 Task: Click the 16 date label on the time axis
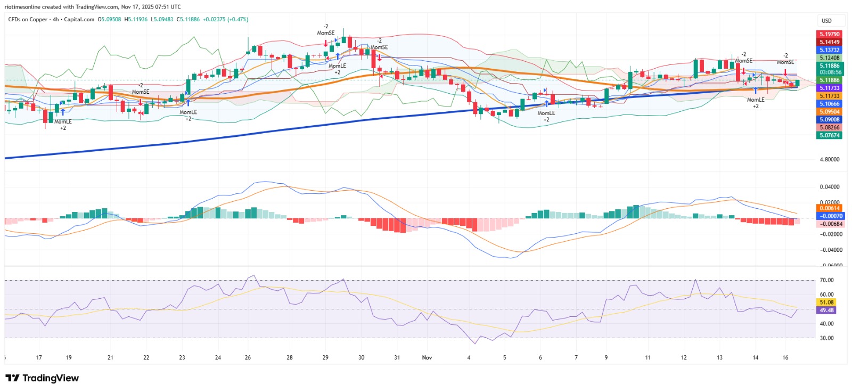pyautogui.click(x=785, y=357)
